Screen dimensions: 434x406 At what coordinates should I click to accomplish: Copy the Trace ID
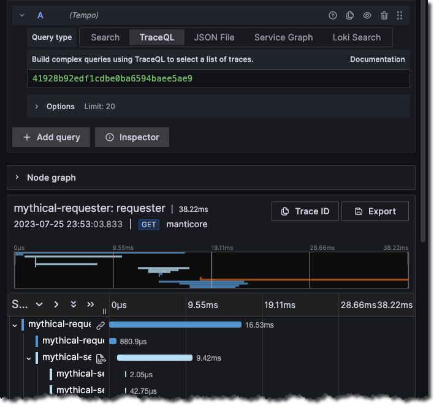[305, 211]
